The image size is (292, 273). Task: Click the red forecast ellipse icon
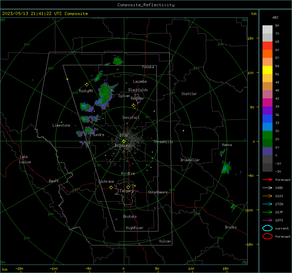(267, 236)
